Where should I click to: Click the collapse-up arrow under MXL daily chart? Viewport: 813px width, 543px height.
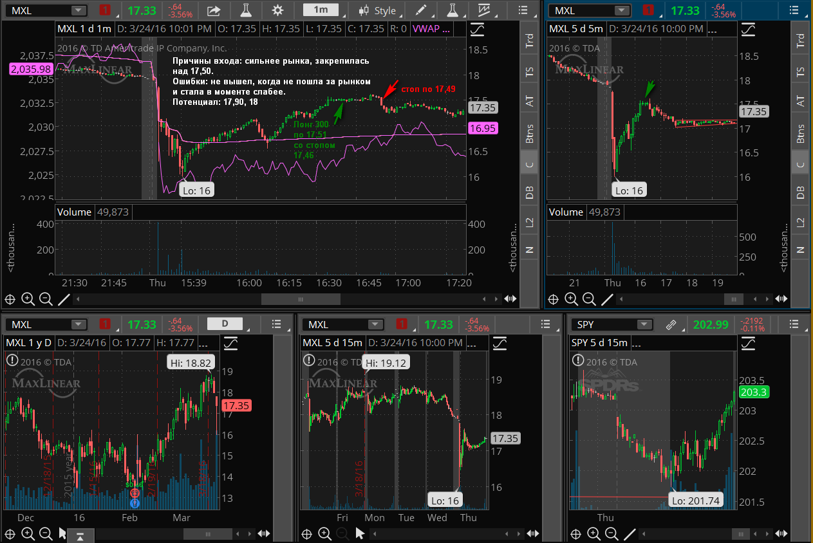[80, 536]
